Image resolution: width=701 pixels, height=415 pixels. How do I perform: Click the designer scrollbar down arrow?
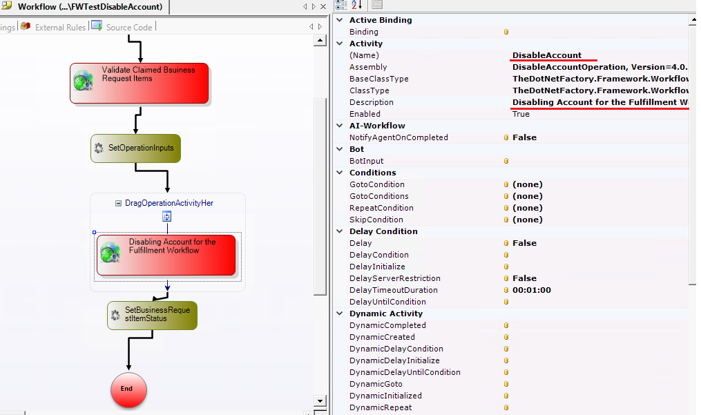[320, 400]
